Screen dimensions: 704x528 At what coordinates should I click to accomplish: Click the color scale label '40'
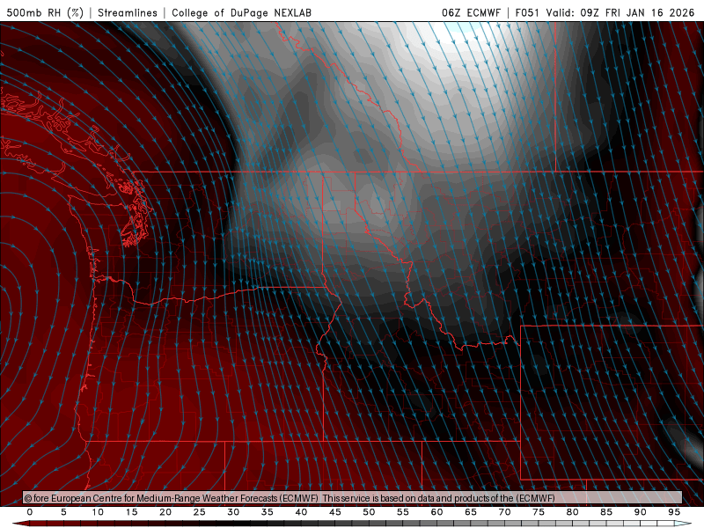(x=301, y=512)
